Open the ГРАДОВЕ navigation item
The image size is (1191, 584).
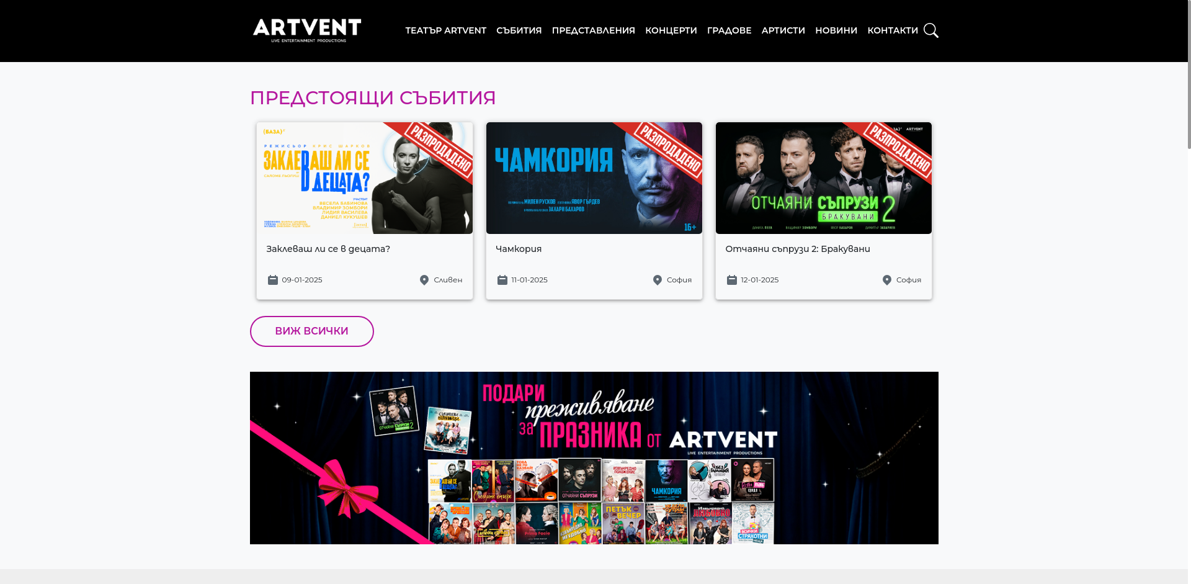tap(729, 30)
